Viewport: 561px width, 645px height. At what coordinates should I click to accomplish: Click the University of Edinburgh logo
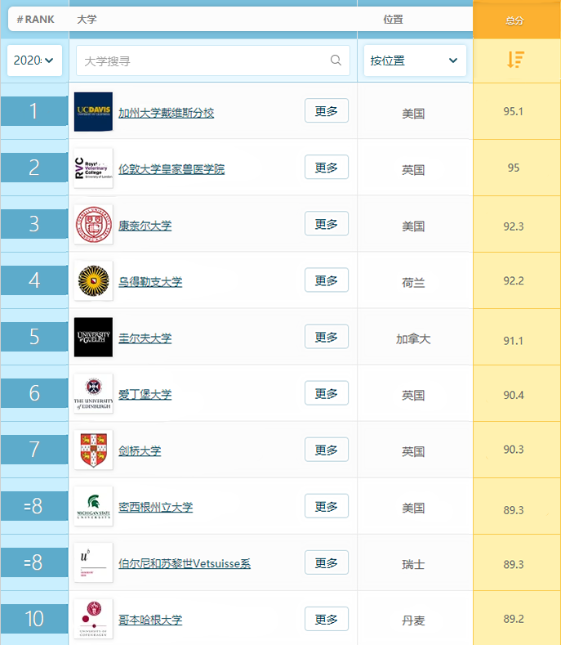tap(93, 394)
